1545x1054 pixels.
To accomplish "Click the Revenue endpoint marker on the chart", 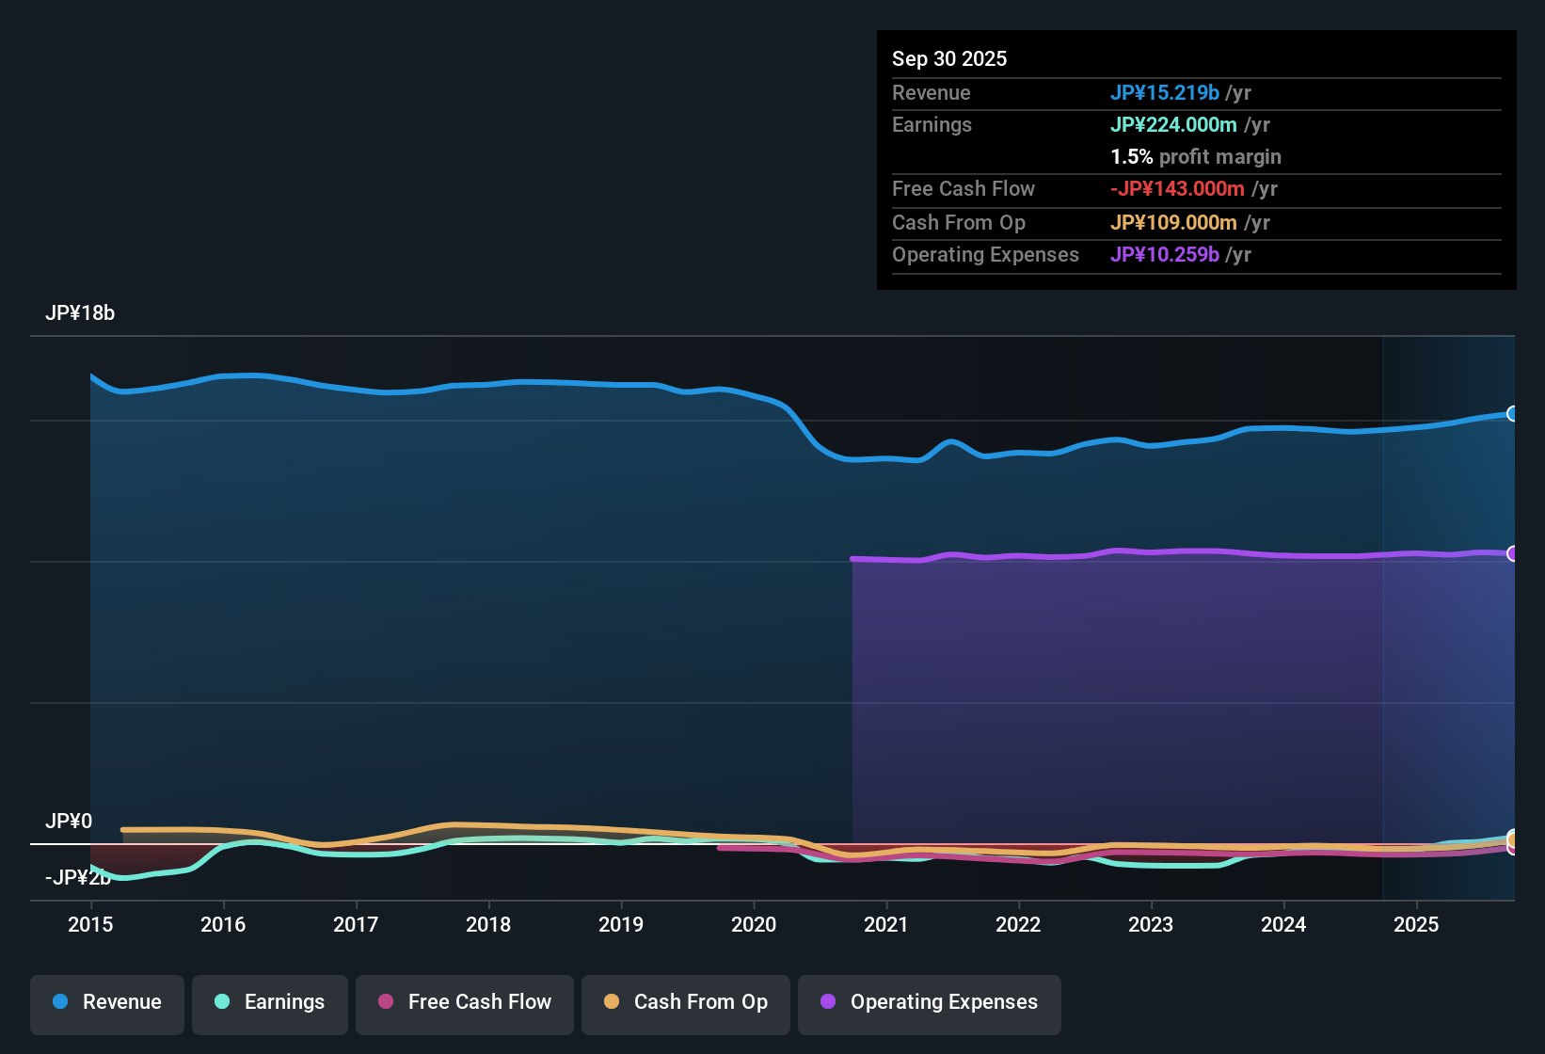I will click(x=1513, y=413).
